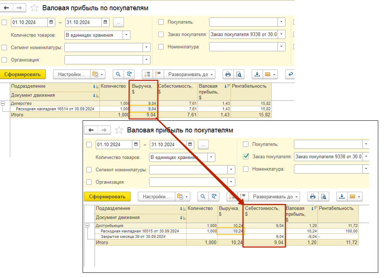Uncheck the ticked Заказ покупателя checkbox
This screenshot has width=387, height=278.
click(x=246, y=156)
